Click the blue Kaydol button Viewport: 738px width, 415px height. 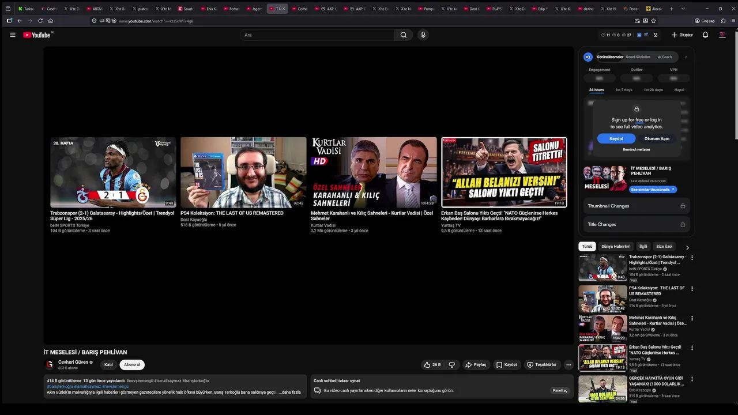[x=616, y=138]
